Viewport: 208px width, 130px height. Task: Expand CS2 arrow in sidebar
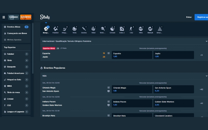click(27, 105)
